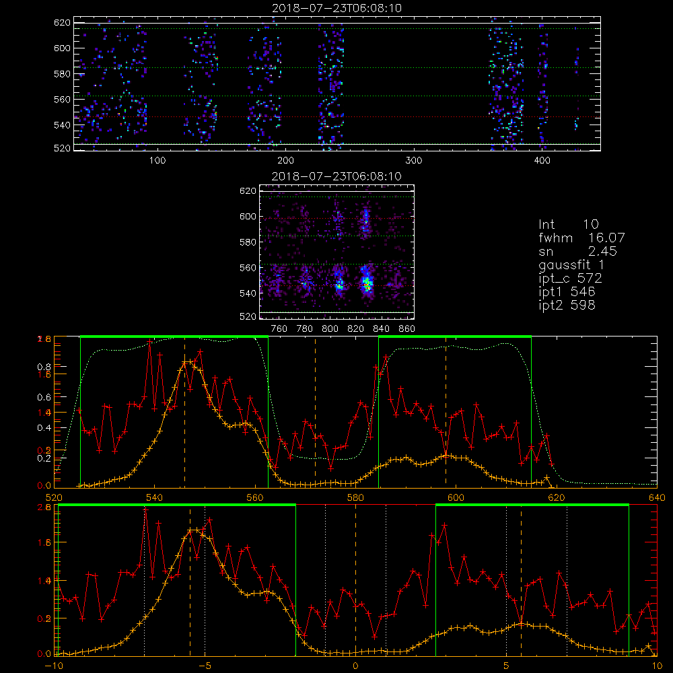Click the white 0.6 y-axis label on profile plot
Image resolution: width=673 pixels, height=673 pixels.
(x=44, y=398)
